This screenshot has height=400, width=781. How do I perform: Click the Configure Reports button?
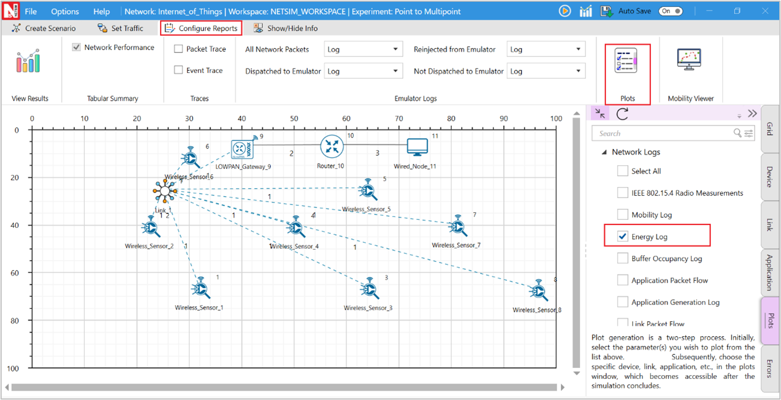pos(201,28)
